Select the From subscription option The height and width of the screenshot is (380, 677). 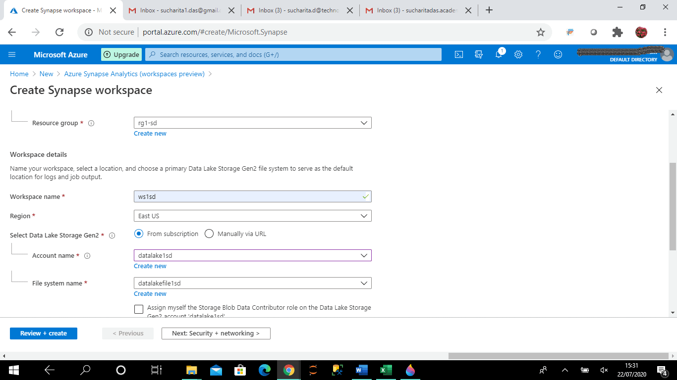139,234
